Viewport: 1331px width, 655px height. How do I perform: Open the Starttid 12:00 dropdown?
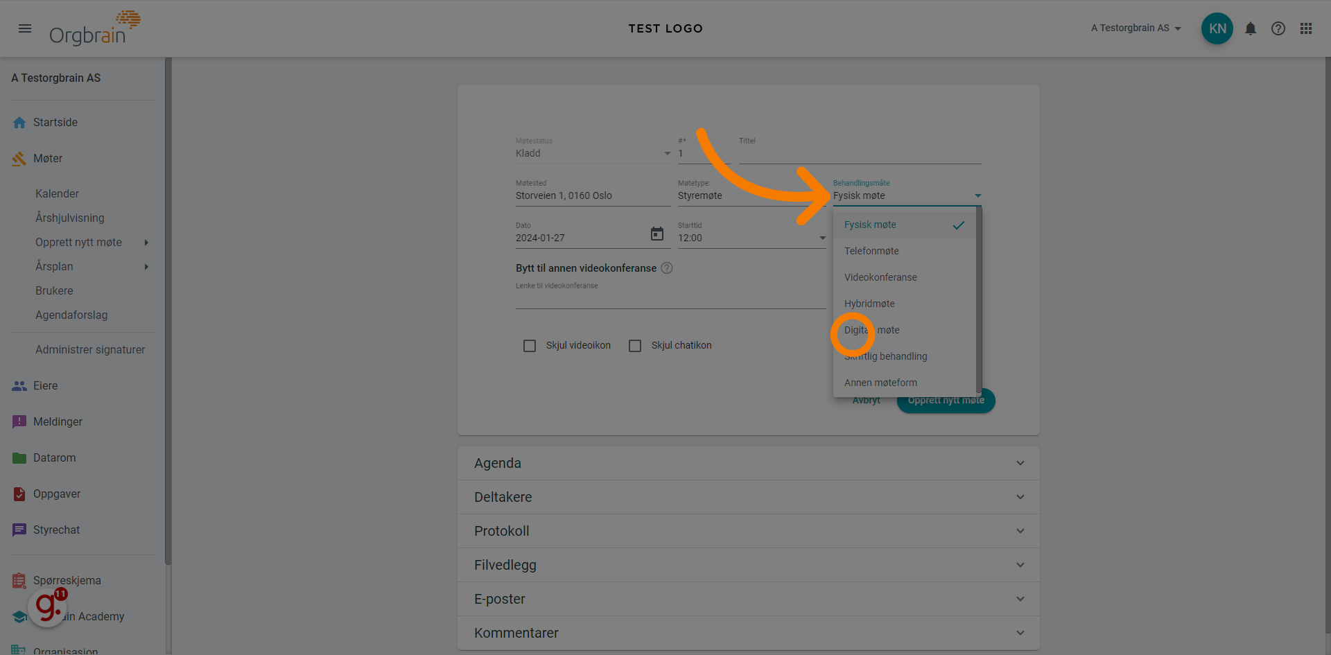752,238
